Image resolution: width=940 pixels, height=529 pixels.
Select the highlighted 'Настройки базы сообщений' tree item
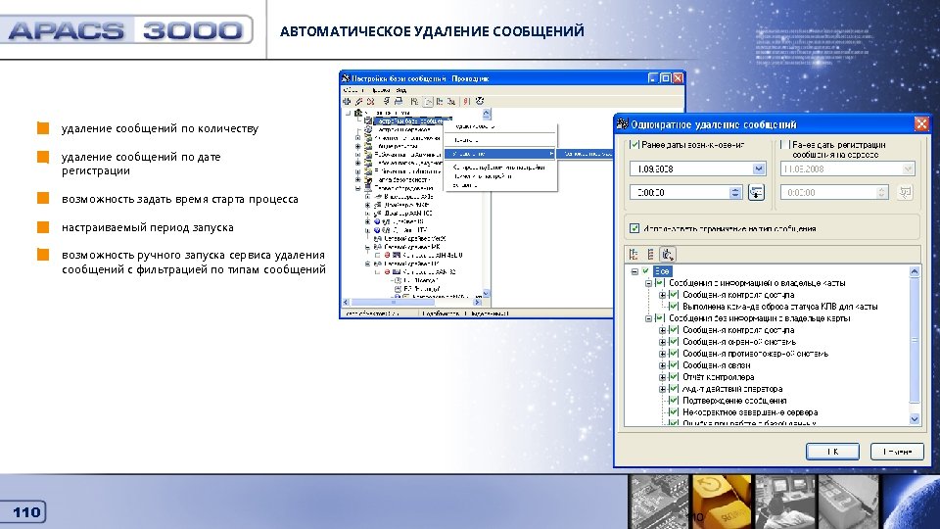(x=412, y=121)
